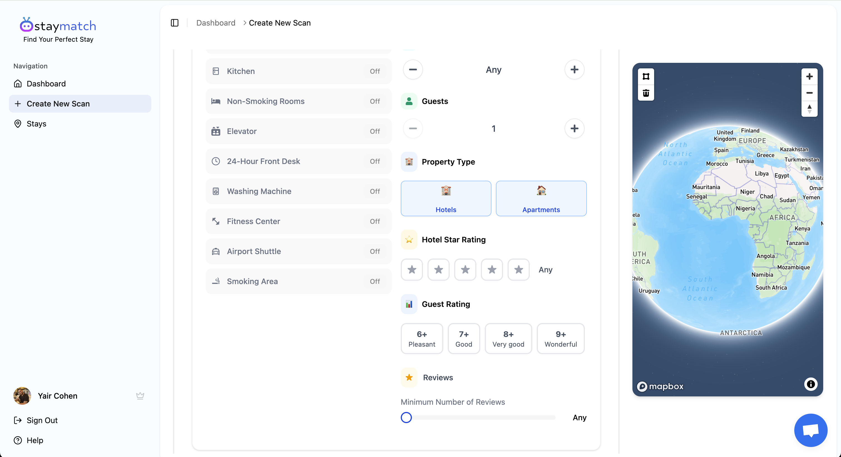This screenshot has width=841, height=457.
Task: Toggle Non-Smoking Rooms filter
Action: 298,101
